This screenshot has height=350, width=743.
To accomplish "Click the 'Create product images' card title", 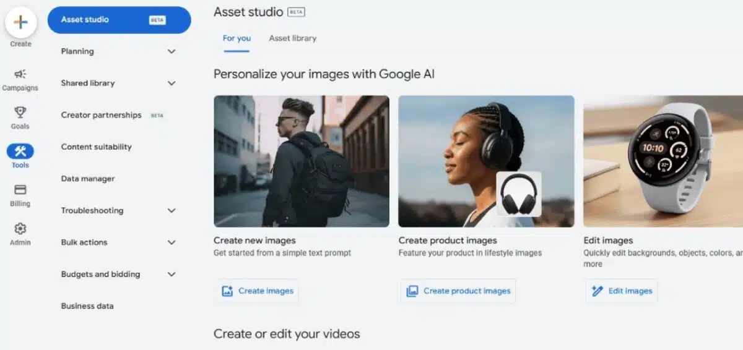I will [448, 241].
